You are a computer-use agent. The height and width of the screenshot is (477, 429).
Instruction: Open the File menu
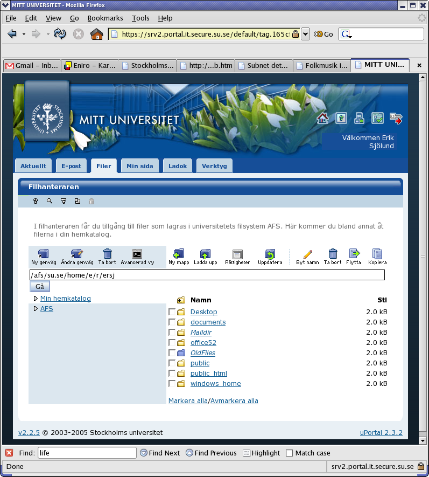(11, 18)
